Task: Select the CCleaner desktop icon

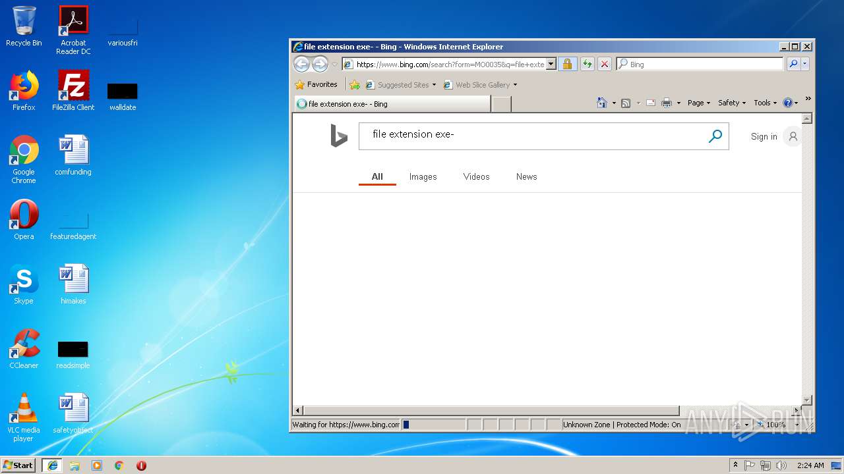Action: [24, 349]
